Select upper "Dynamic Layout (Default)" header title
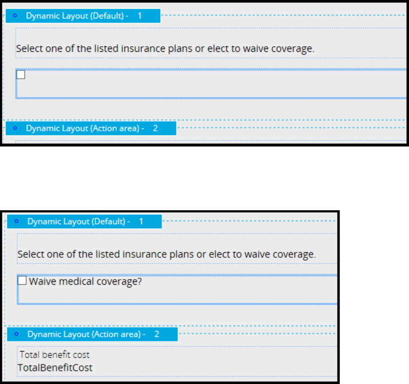 [x=77, y=16]
